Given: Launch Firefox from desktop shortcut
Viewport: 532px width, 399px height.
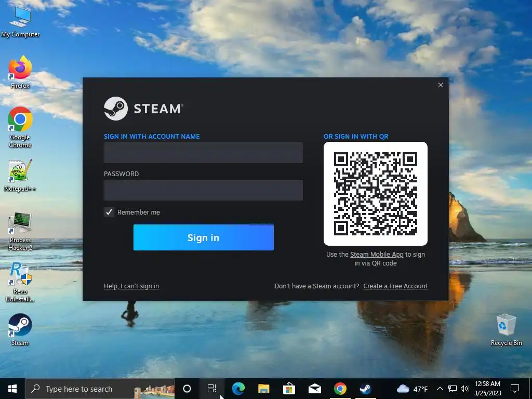Looking at the screenshot, I should 20,72.
